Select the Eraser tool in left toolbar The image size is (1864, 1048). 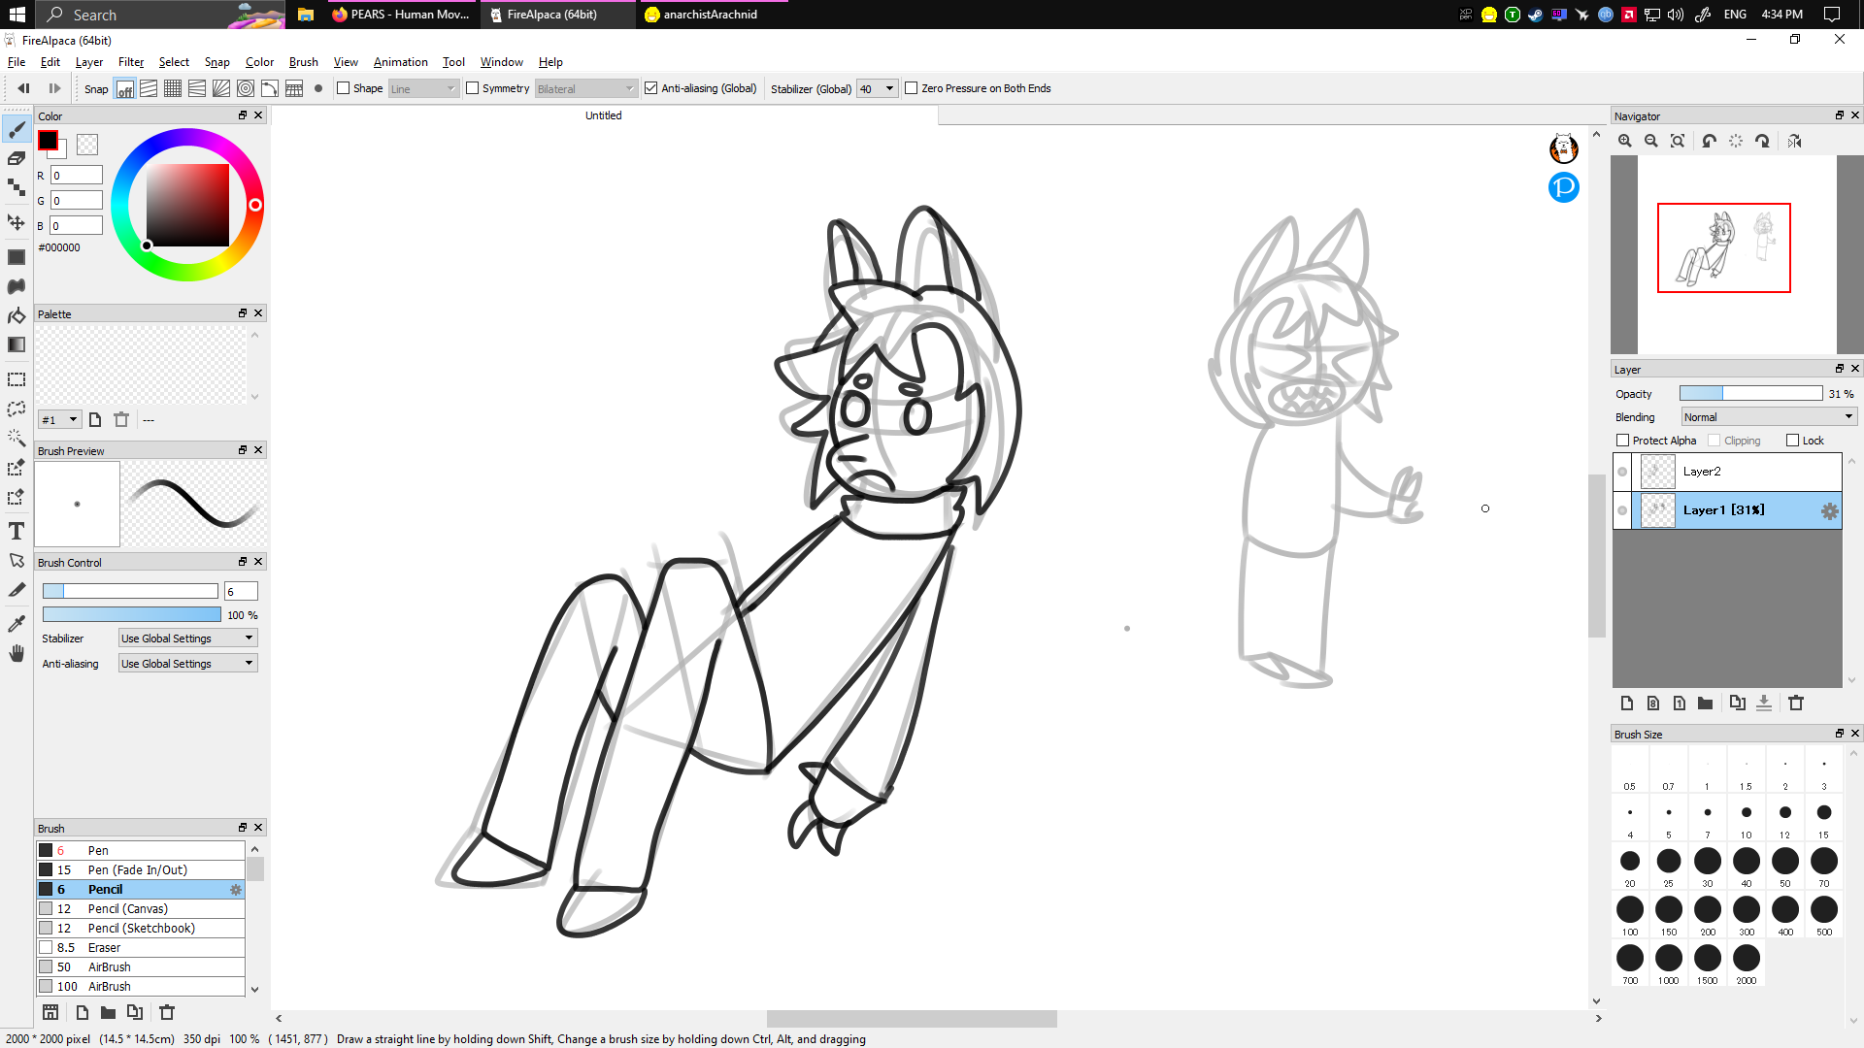(17, 158)
